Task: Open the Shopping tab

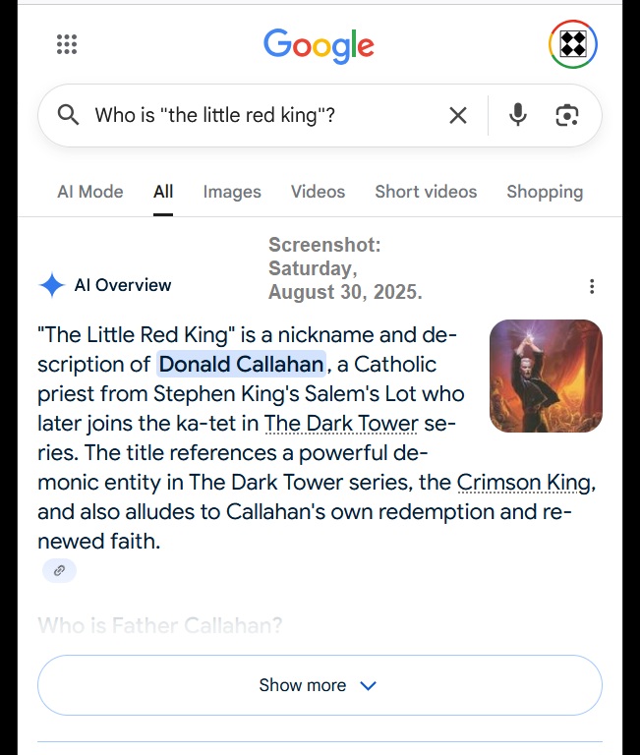Action: pos(545,192)
